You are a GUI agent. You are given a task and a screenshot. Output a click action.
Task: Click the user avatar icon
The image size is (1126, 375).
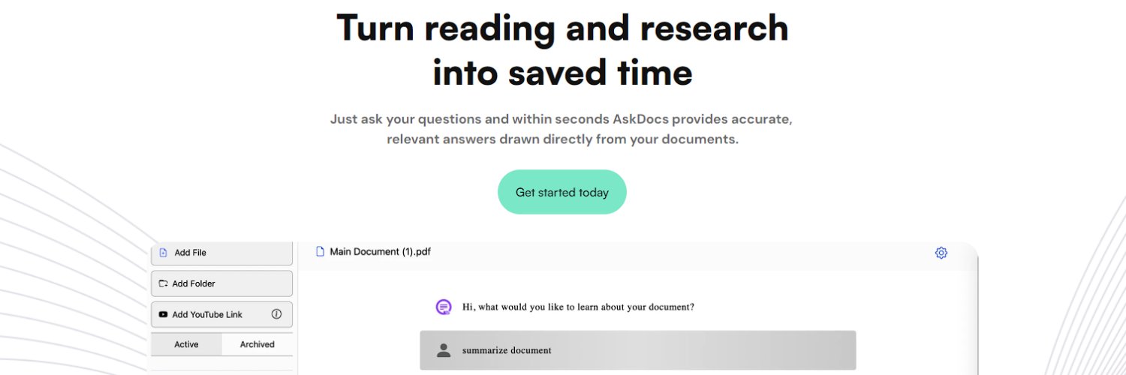(x=444, y=350)
